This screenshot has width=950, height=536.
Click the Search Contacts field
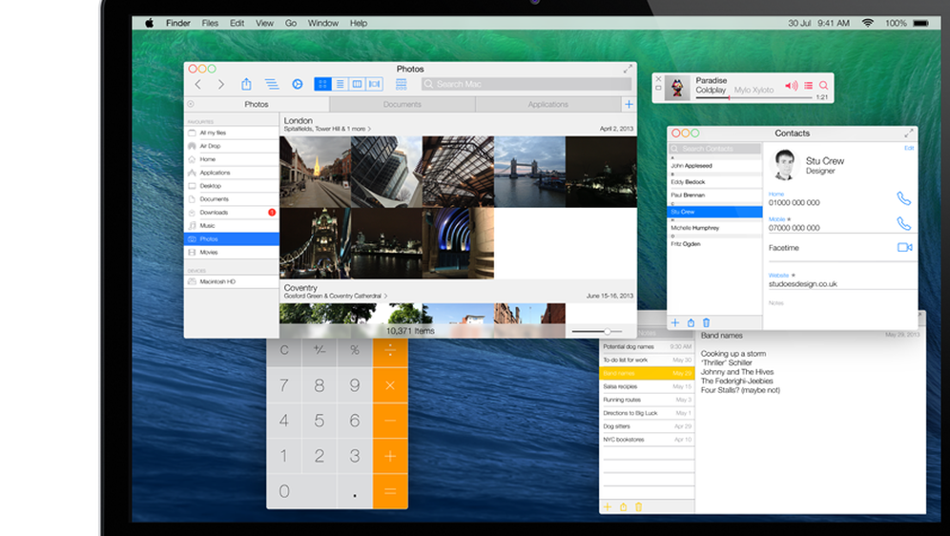point(714,149)
